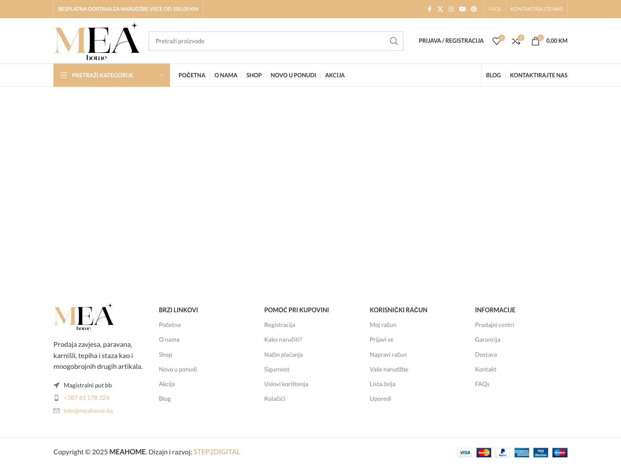Screen dimensions: 621x466
Task: Click FAQS in the top bar
Action: click(495, 9)
